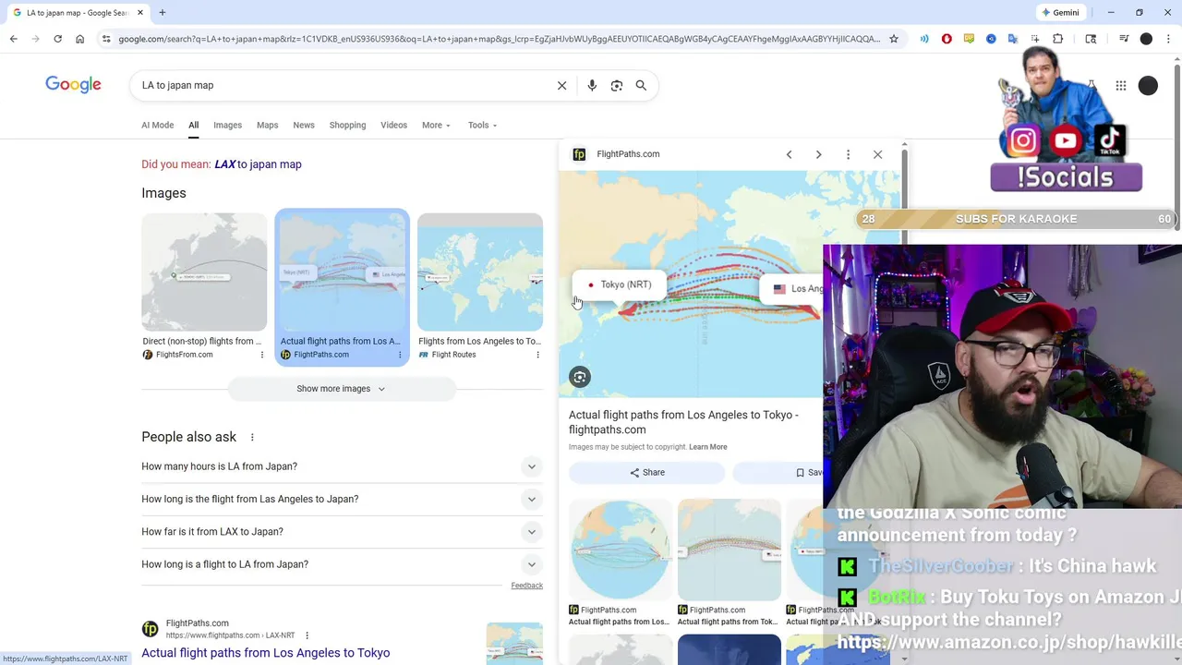Switch to Images tab

(227, 125)
